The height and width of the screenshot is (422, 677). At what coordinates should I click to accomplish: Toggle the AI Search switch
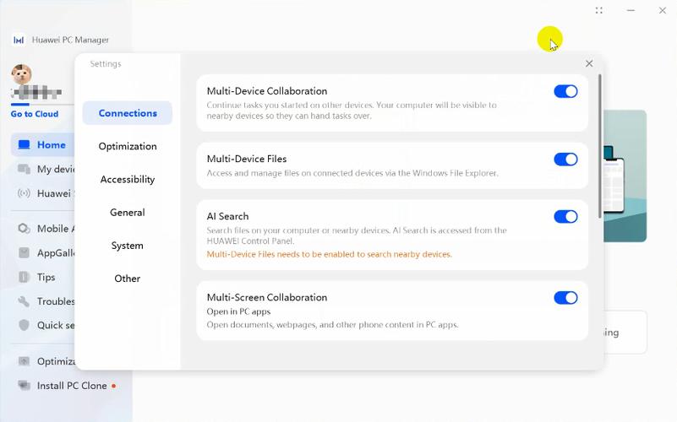pyautogui.click(x=565, y=217)
